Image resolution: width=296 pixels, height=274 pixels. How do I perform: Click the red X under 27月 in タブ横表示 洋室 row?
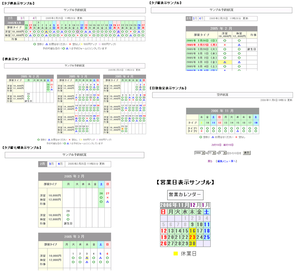click(30, 32)
